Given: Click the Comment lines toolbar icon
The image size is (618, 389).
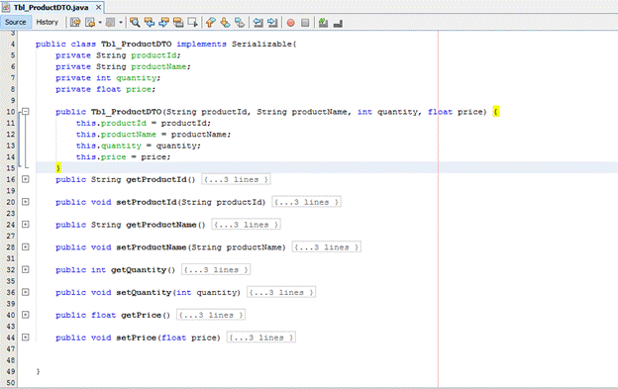Looking at the screenshot, I should (x=323, y=23).
